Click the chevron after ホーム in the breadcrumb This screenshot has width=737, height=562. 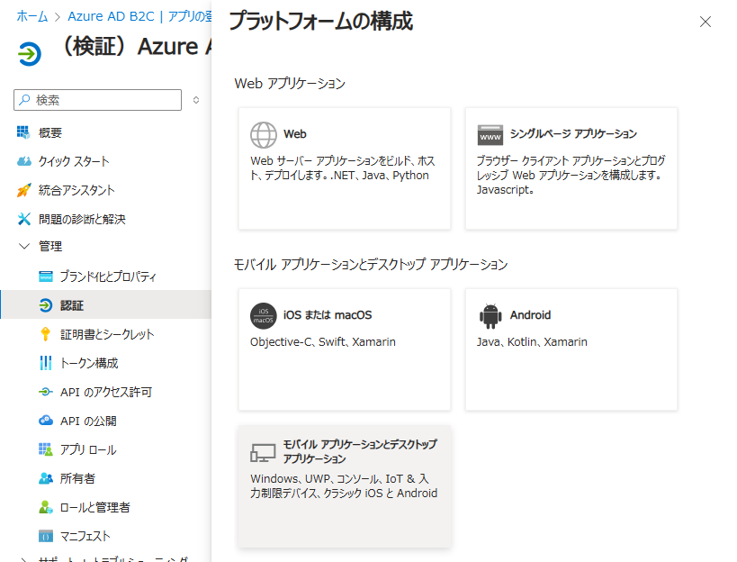click(x=58, y=17)
